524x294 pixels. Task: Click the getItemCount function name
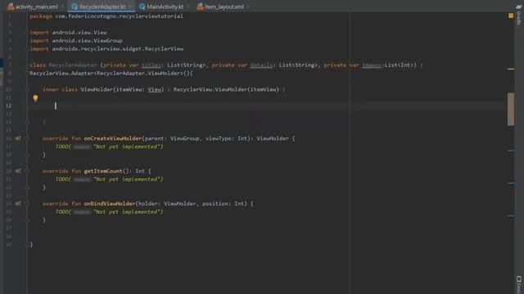103,171
